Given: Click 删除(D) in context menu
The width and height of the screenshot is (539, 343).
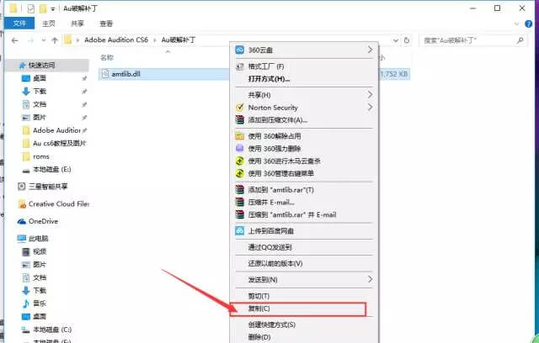Looking at the screenshot, I should 304,337.
